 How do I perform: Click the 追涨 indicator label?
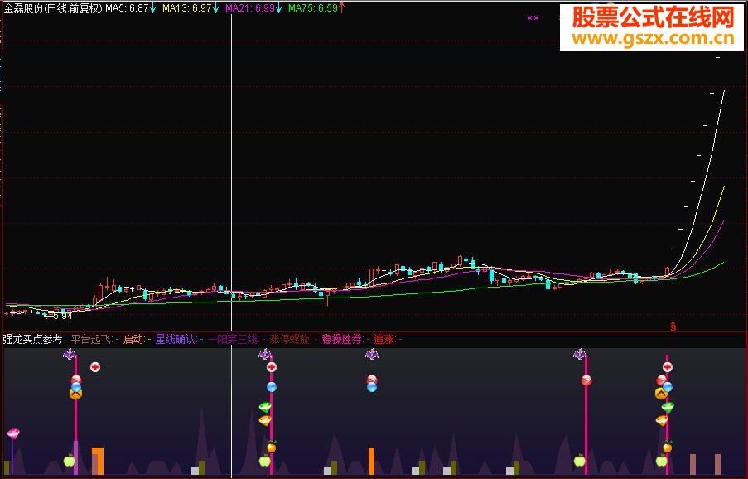click(x=384, y=339)
